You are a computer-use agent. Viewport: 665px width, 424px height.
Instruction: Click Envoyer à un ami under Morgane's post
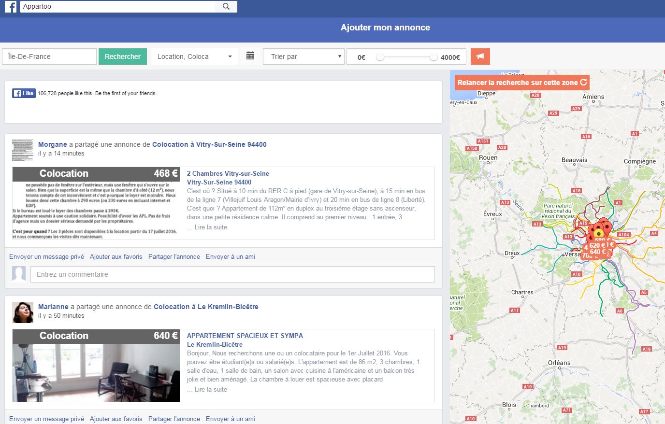click(231, 256)
